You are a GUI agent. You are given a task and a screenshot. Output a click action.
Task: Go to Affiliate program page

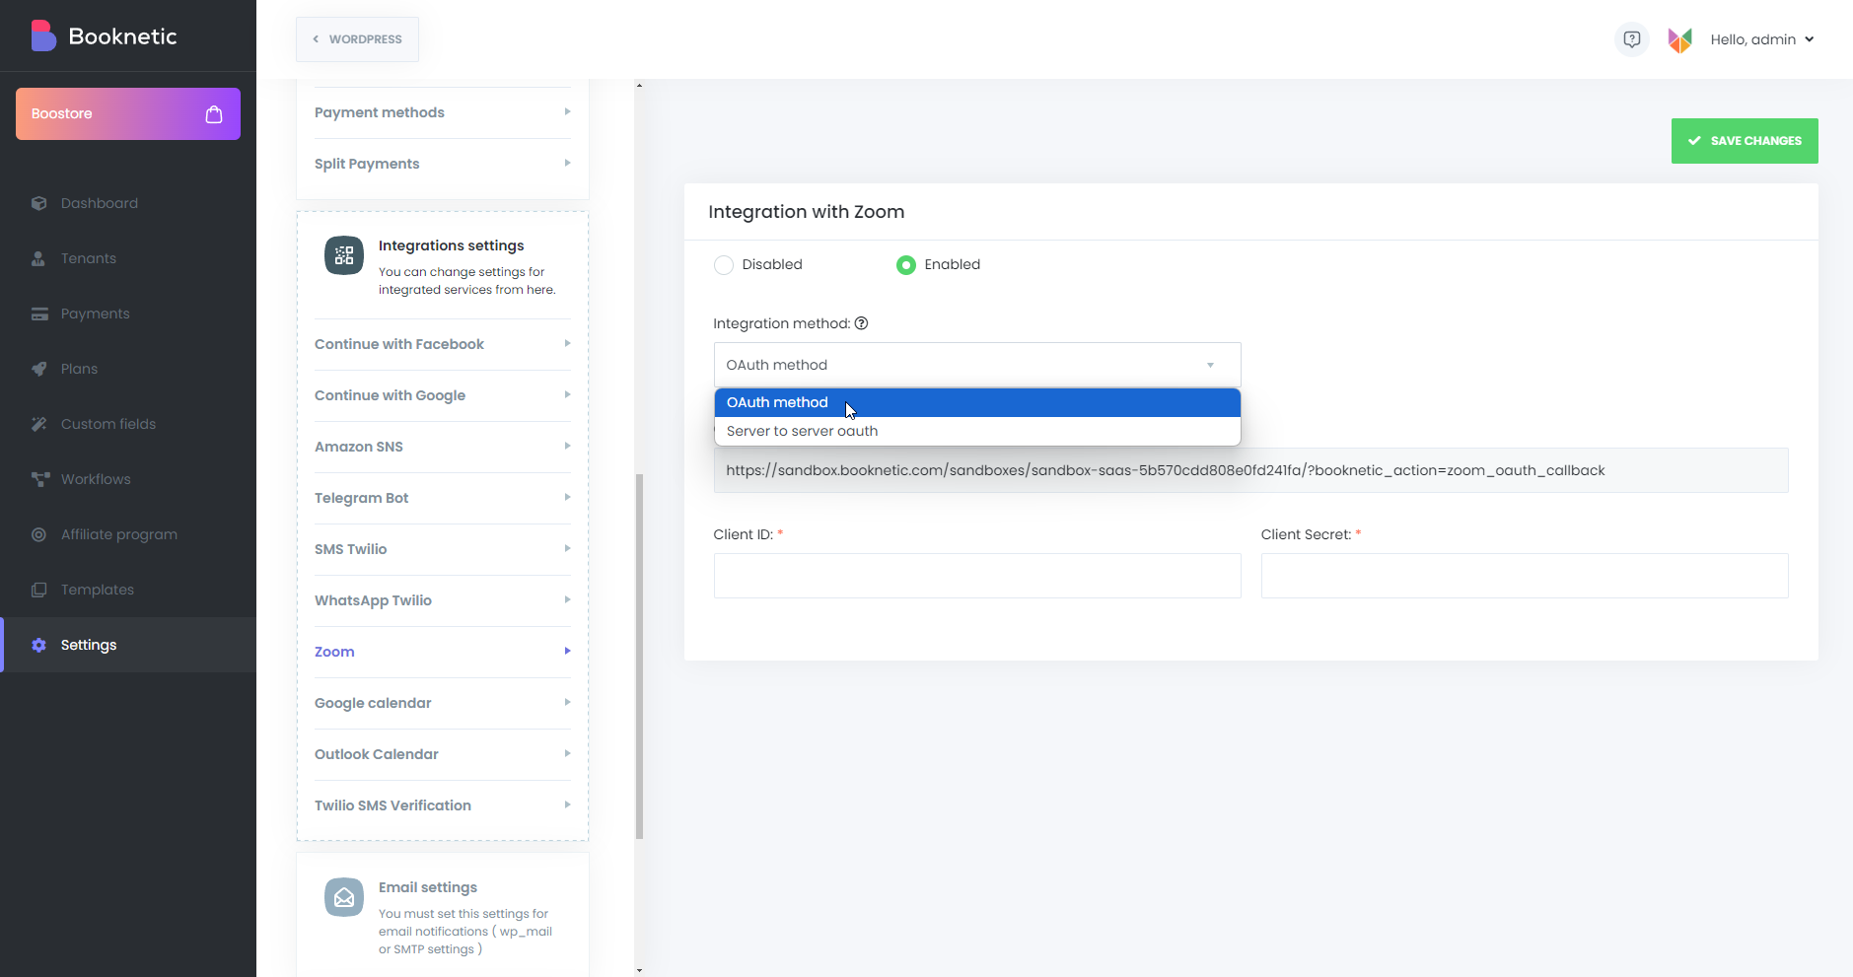[128, 534]
